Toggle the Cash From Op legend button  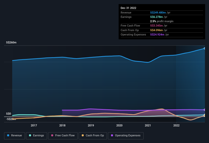coord(93,136)
